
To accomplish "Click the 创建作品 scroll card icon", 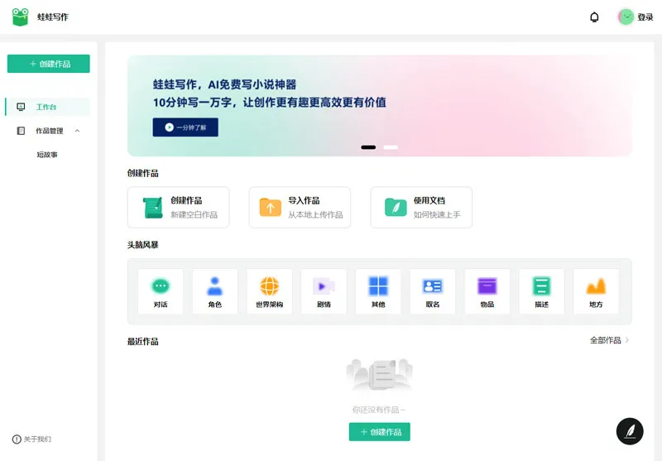I will pos(153,208).
